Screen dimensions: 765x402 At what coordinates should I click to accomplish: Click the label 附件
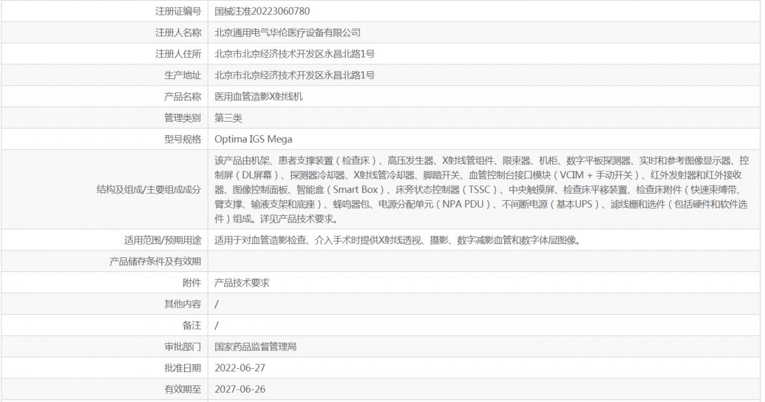point(192,283)
